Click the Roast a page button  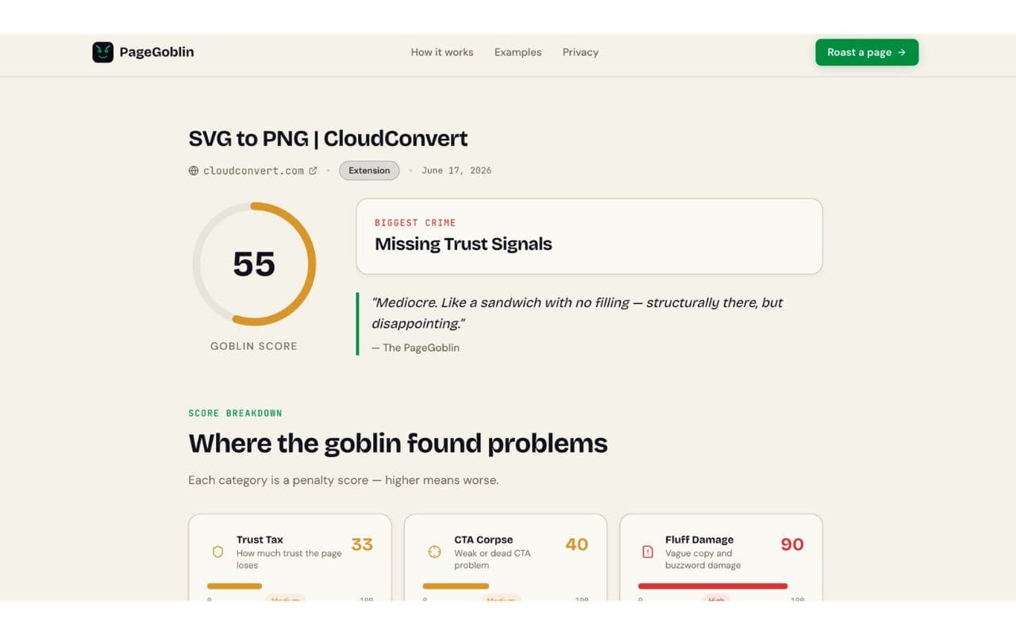click(x=867, y=52)
